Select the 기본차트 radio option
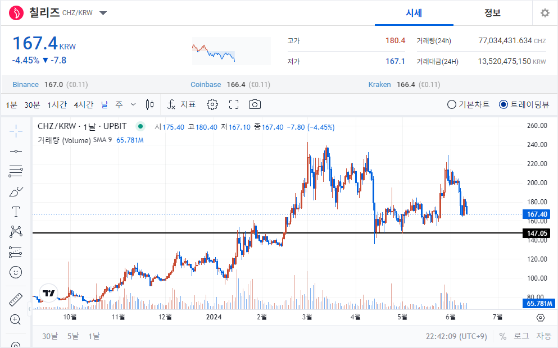 [x=468, y=104]
